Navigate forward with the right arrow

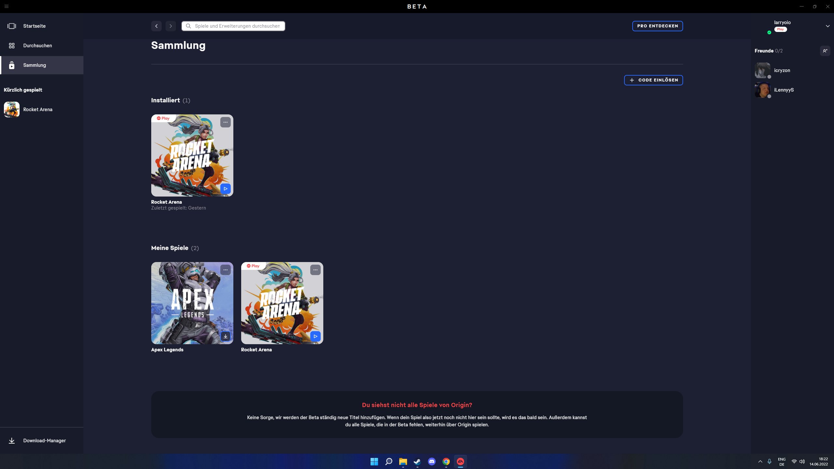click(x=171, y=26)
